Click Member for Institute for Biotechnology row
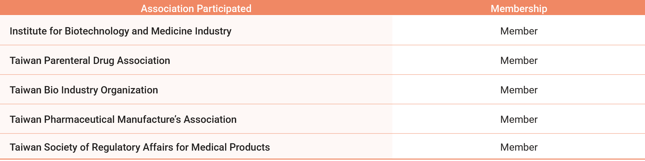 coord(519,31)
